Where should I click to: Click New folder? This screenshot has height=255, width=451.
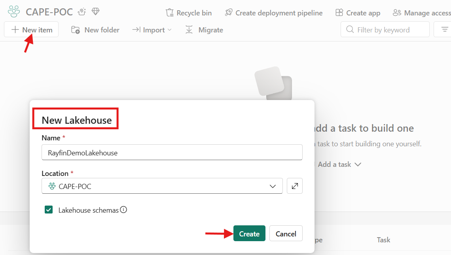pos(95,30)
